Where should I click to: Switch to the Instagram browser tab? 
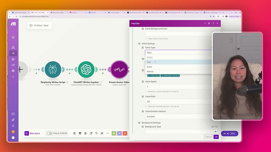pyautogui.click(x=77, y=13)
